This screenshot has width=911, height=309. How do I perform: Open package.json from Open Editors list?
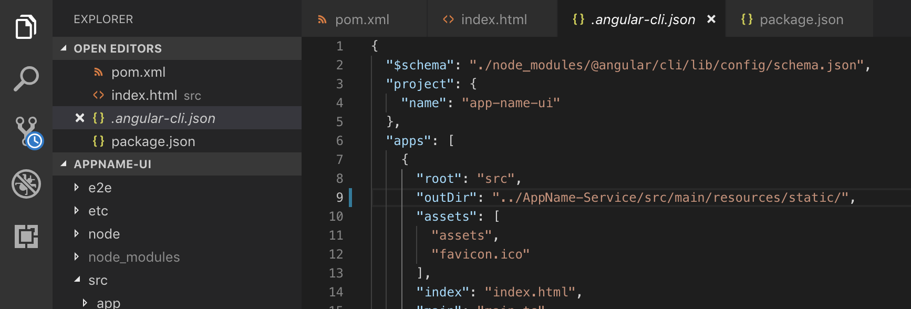click(153, 141)
